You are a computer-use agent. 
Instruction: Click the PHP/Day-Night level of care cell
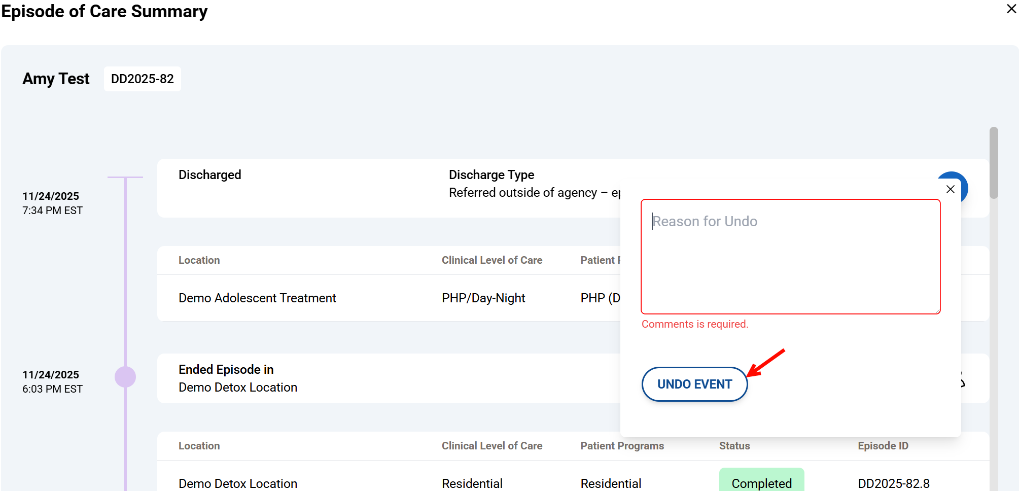tap(483, 298)
